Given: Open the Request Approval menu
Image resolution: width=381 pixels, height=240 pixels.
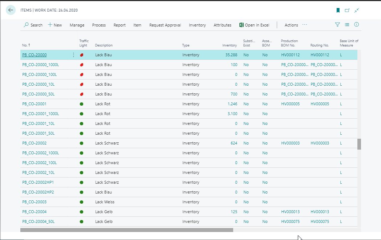Looking at the screenshot, I should tap(165, 25).
